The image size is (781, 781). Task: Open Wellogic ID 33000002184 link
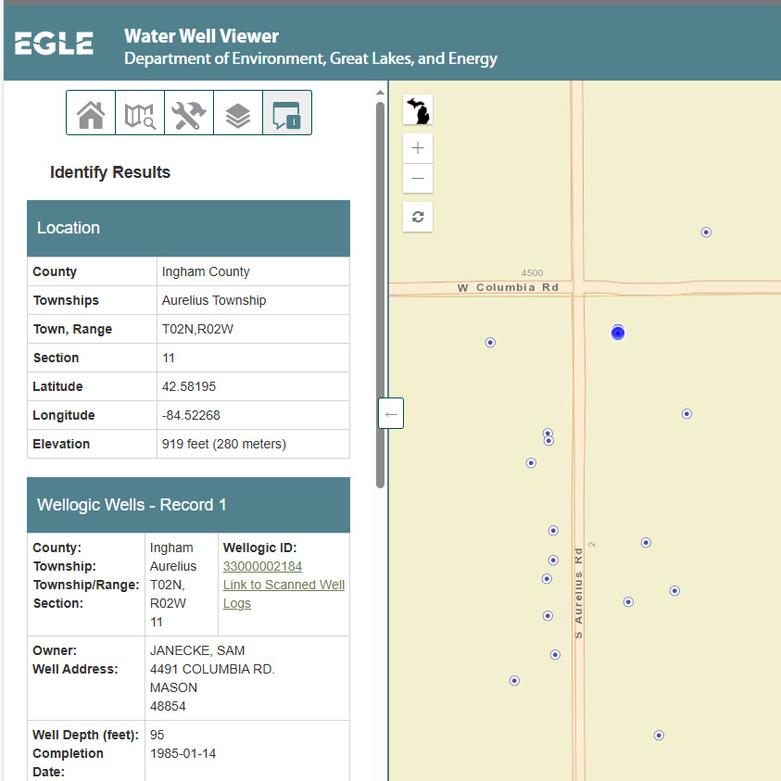(x=262, y=566)
